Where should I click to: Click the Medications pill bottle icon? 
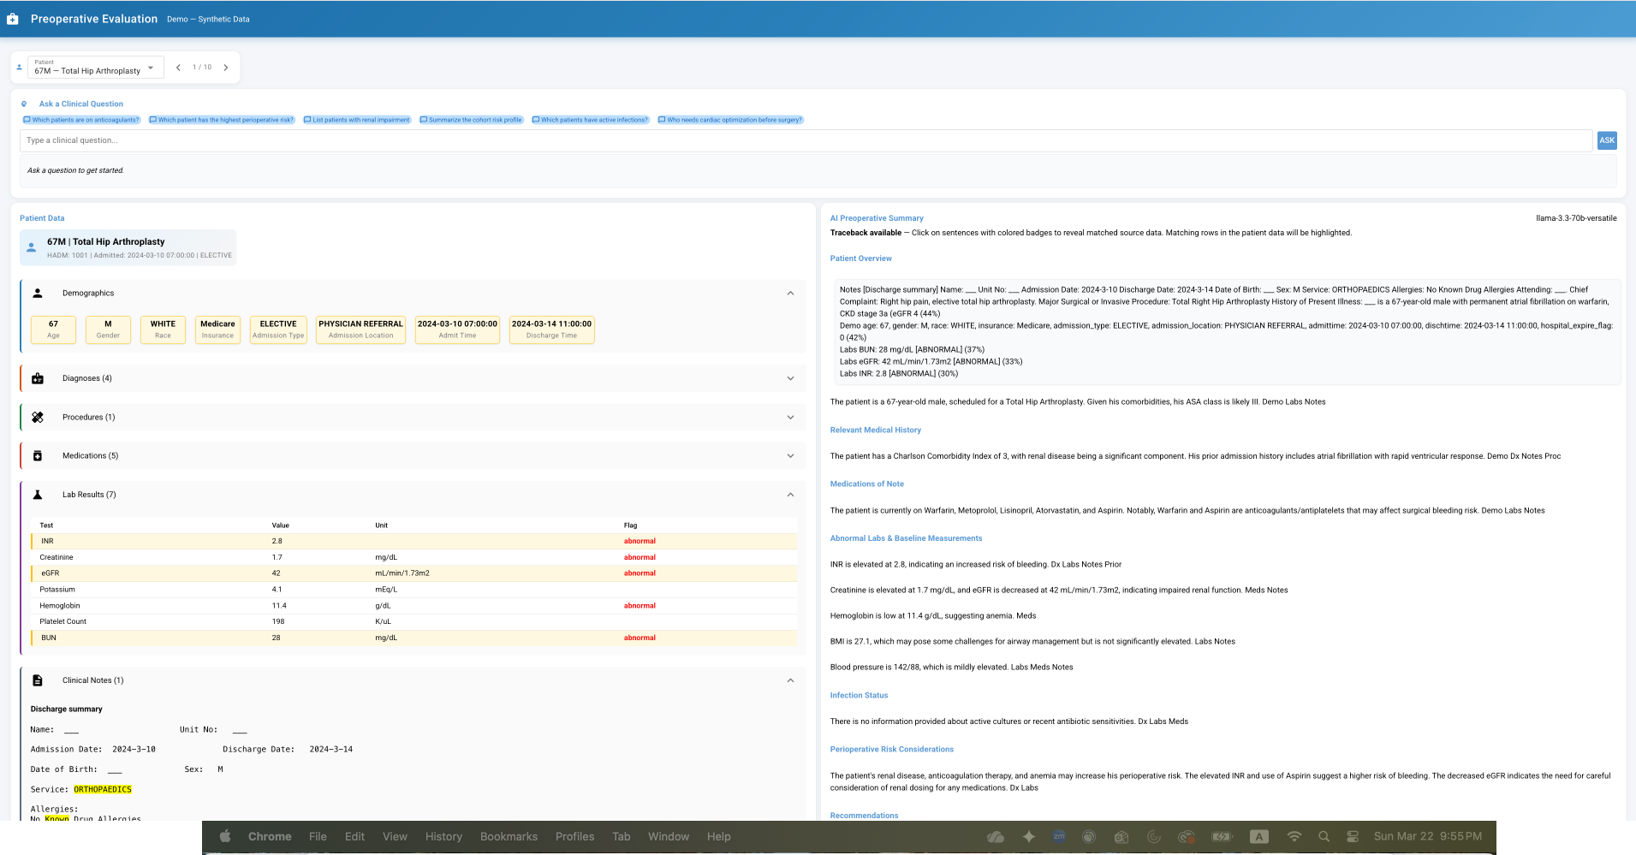click(38, 456)
